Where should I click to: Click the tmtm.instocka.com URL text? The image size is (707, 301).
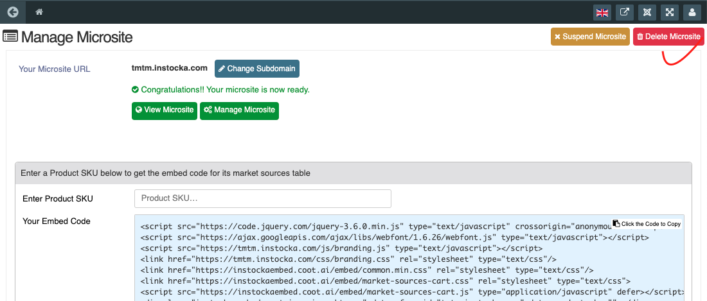pos(170,69)
